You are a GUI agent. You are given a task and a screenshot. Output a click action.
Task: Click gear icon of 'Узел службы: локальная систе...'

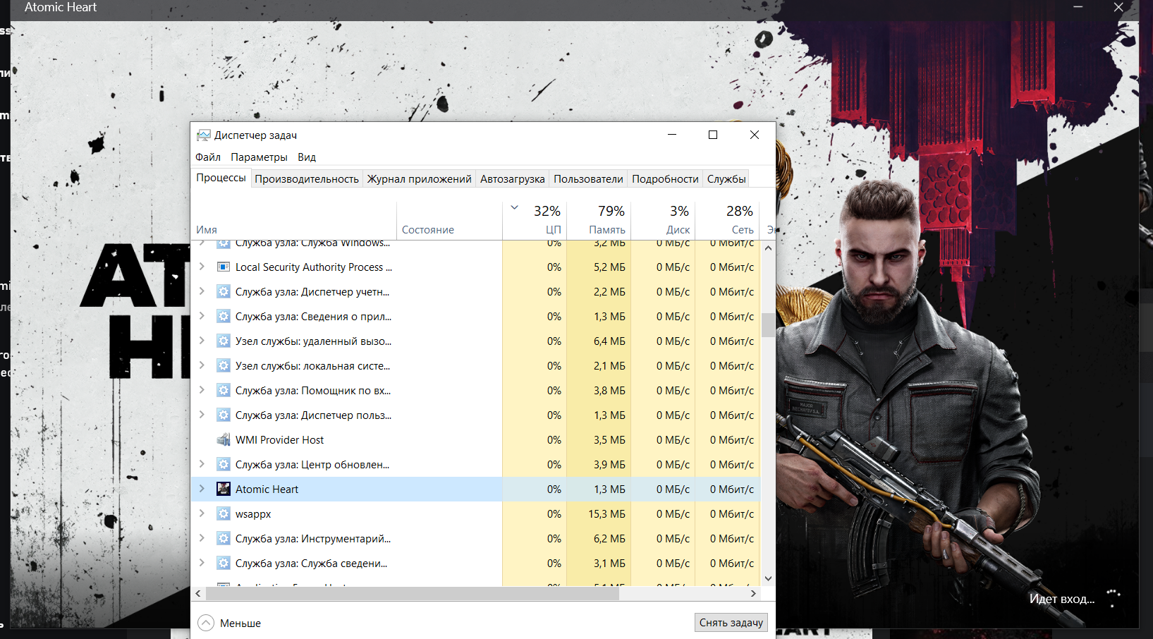(224, 366)
